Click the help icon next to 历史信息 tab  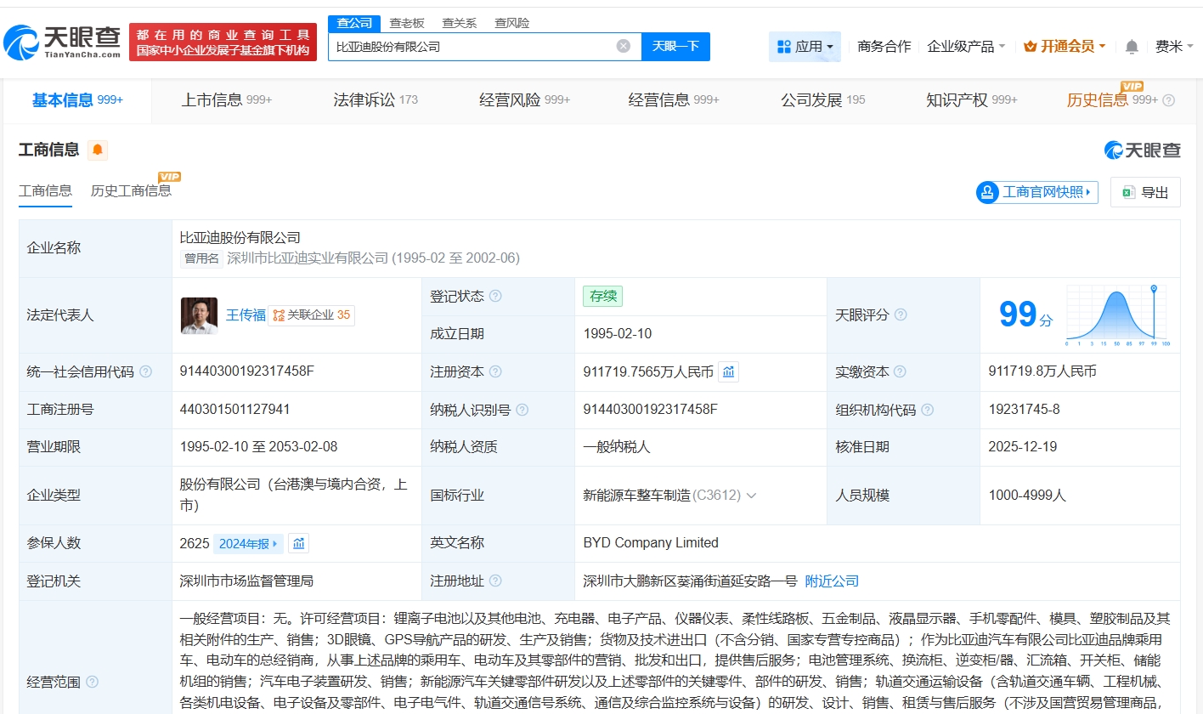pos(1169,100)
